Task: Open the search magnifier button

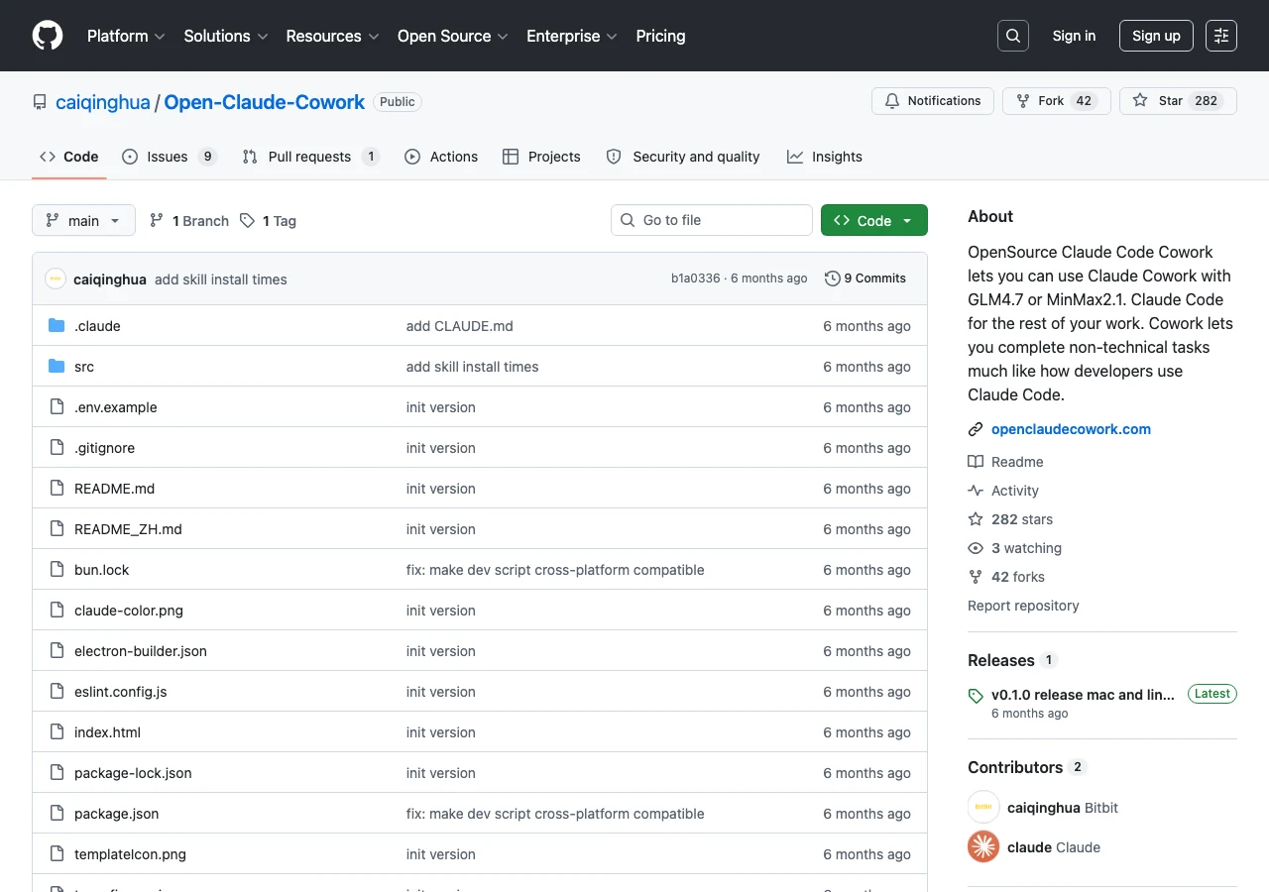Action: [1013, 36]
